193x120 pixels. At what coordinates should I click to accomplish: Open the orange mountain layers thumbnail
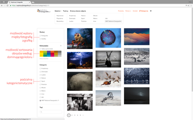click(137, 37)
